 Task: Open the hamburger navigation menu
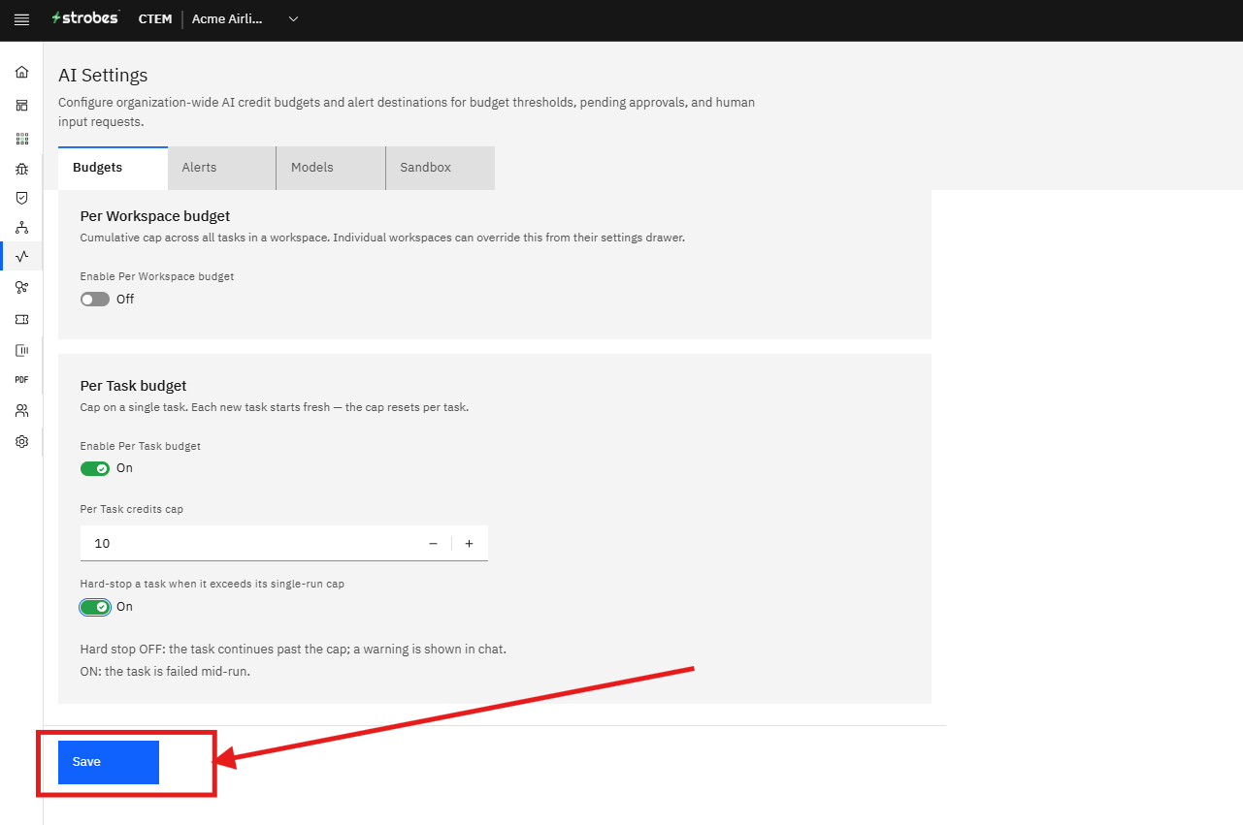click(x=21, y=19)
